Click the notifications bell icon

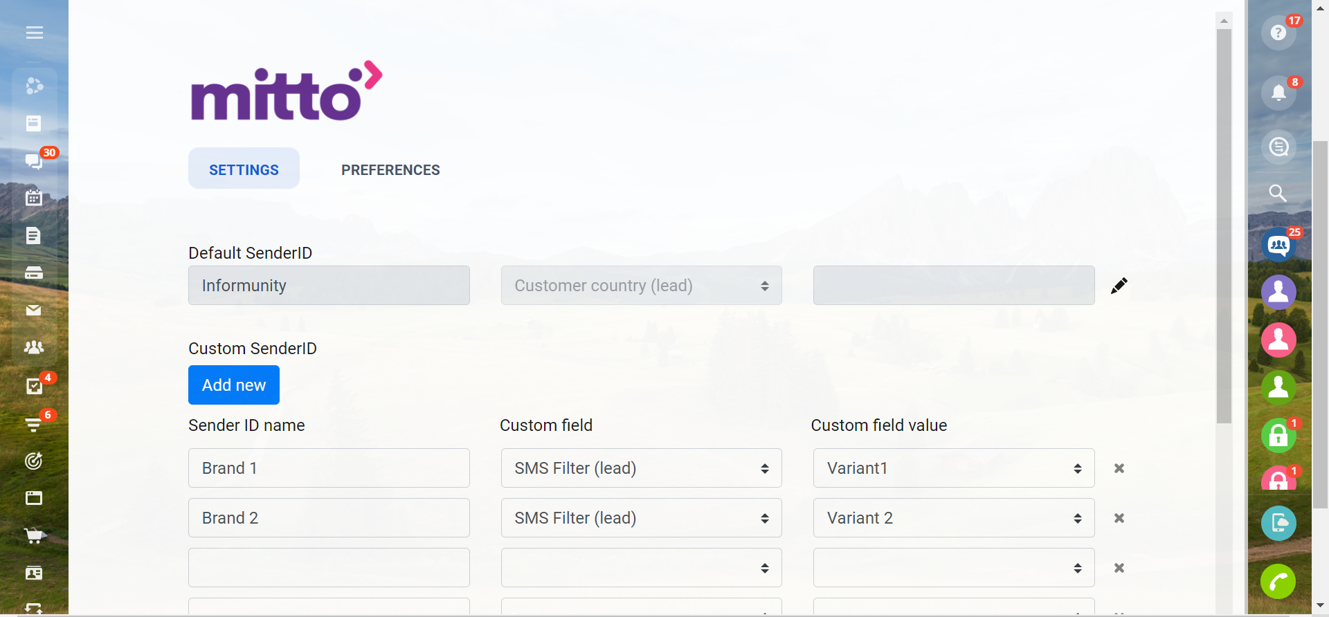coord(1278,93)
